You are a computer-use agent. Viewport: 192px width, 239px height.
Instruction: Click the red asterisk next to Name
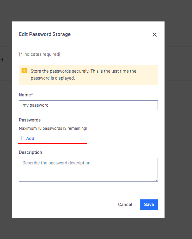click(x=32, y=94)
